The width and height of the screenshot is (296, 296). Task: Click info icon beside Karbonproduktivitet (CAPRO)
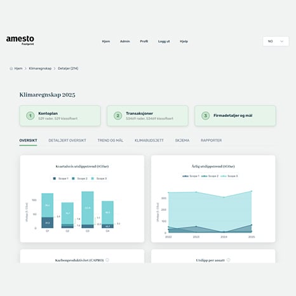pyautogui.click(x=107, y=260)
